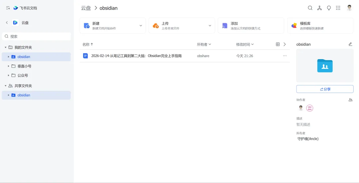
Task: Click the owner name 守护魂(Ancle)
Action: (x=308, y=138)
